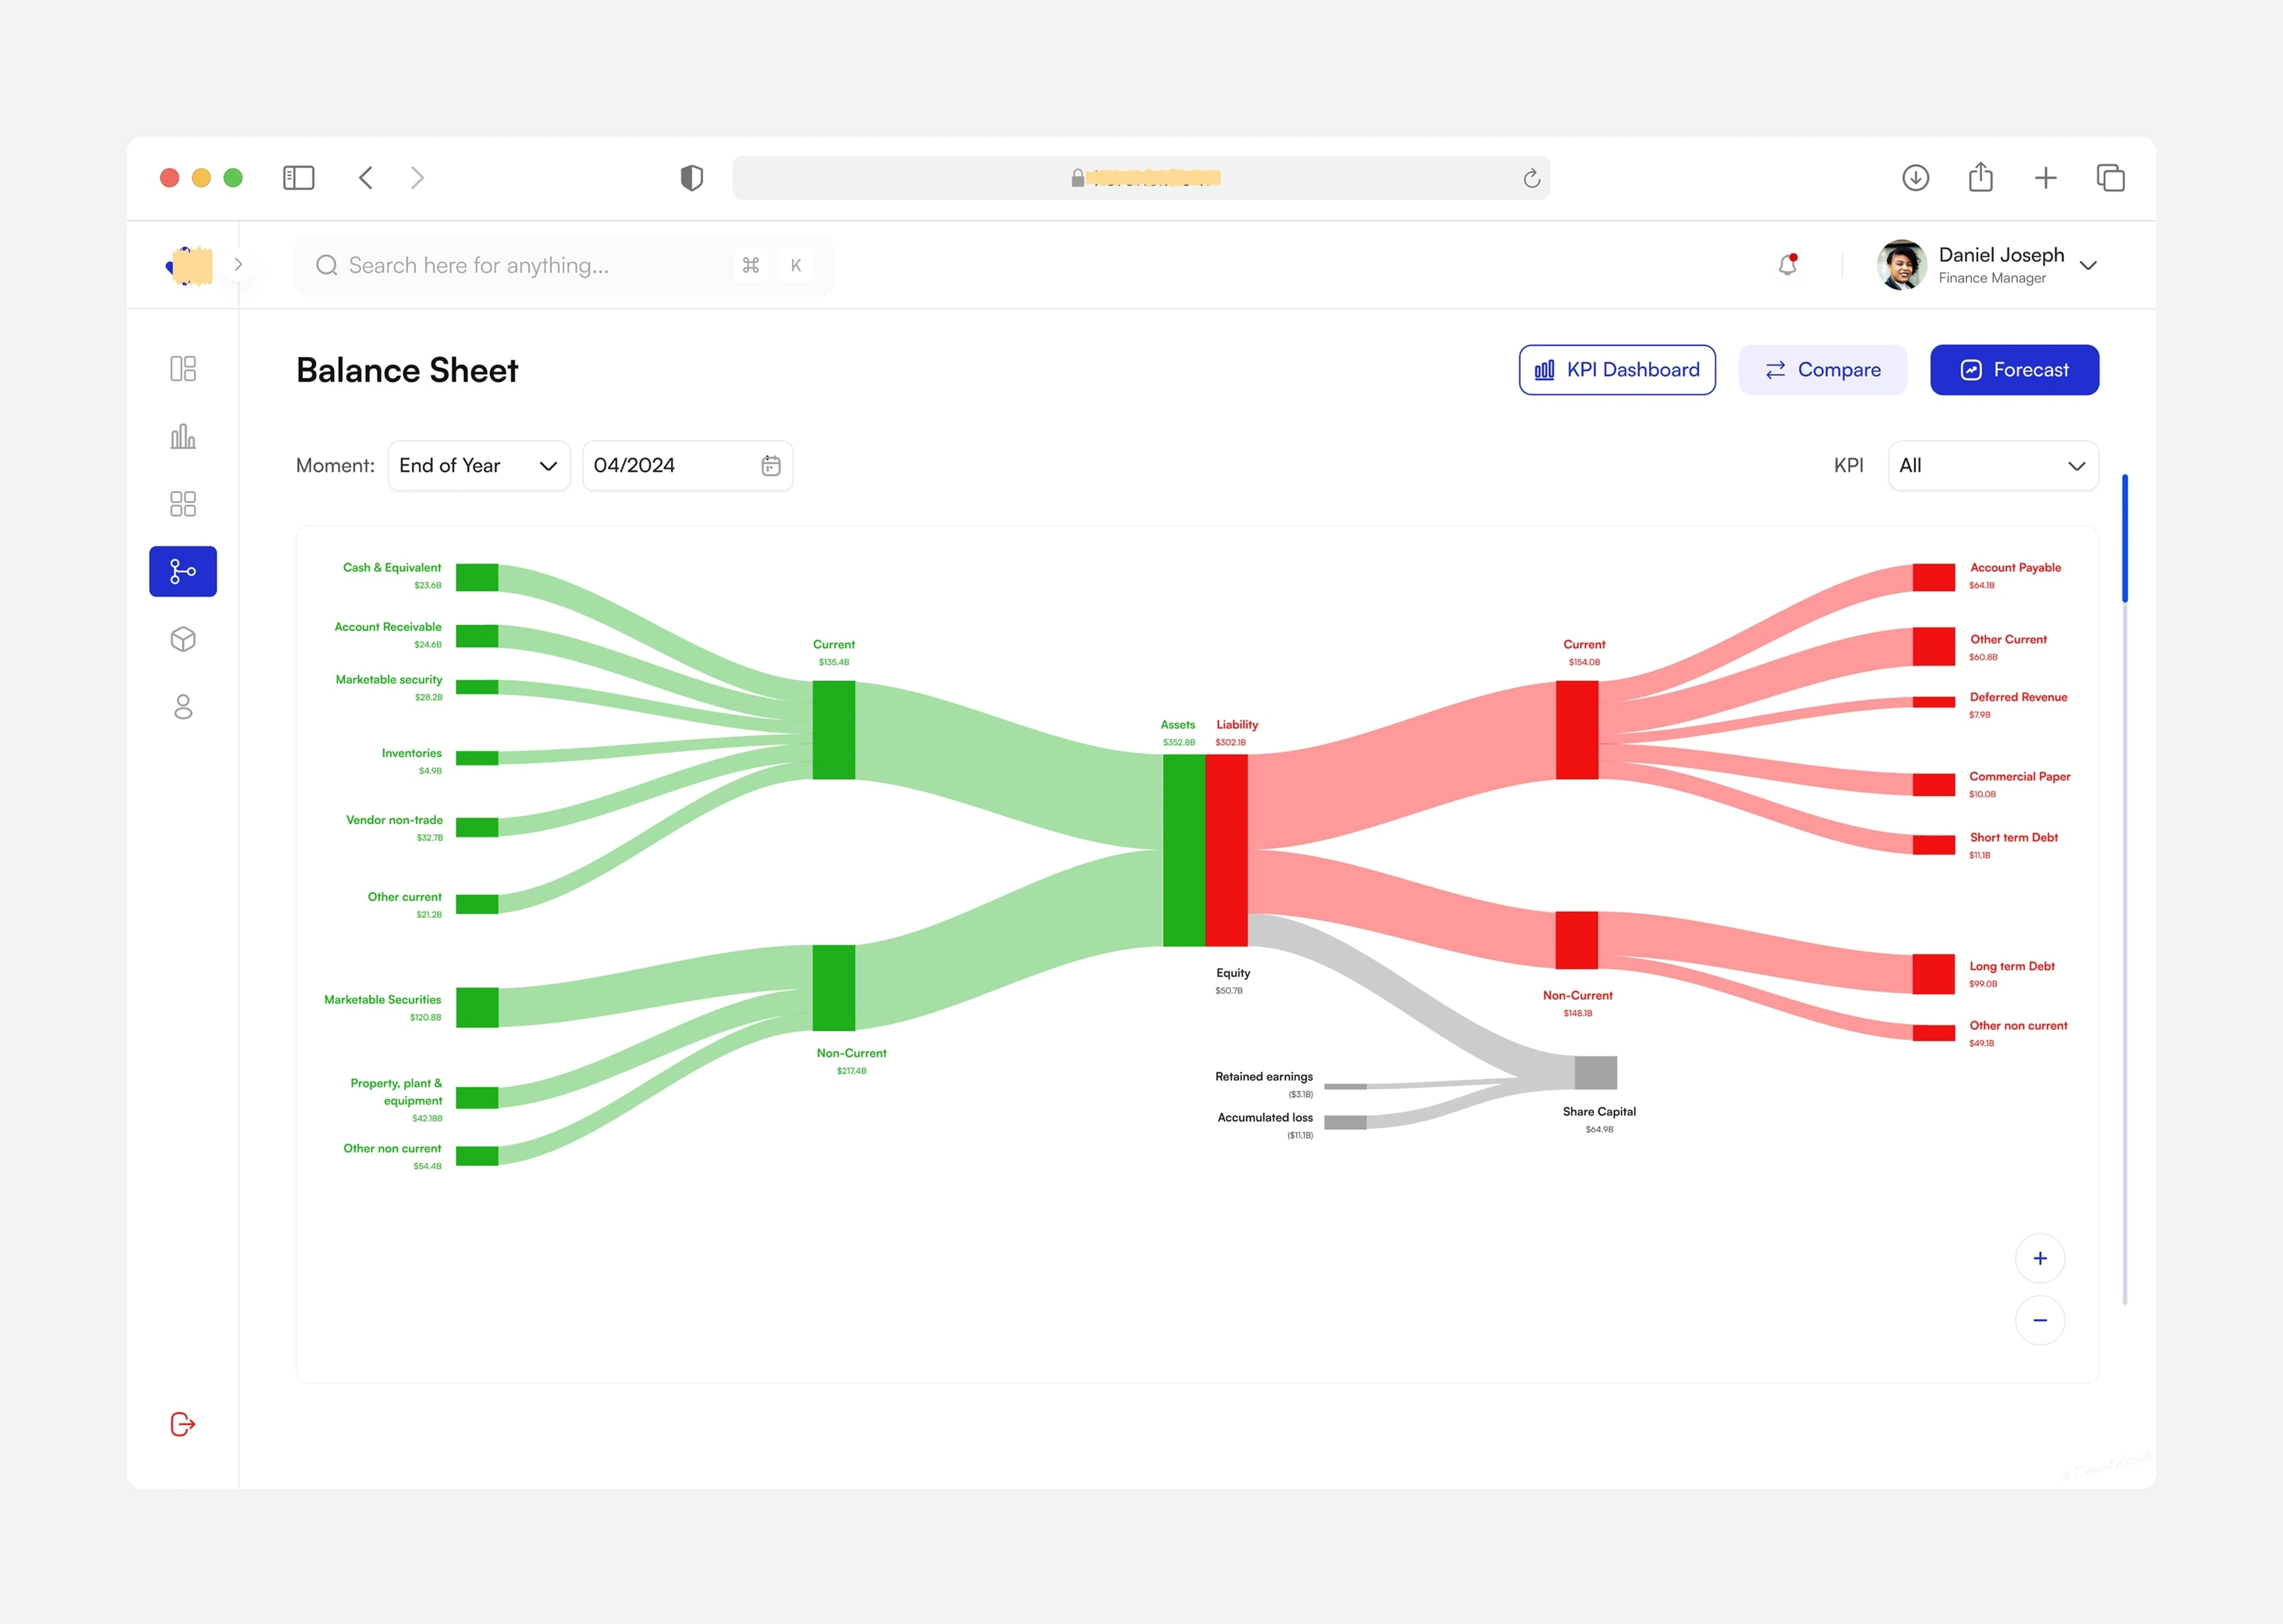Image resolution: width=2283 pixels, height=1624 pixels.
Task: Open the dashboard layout sidebar icon
Action: (x=183, y=369)
